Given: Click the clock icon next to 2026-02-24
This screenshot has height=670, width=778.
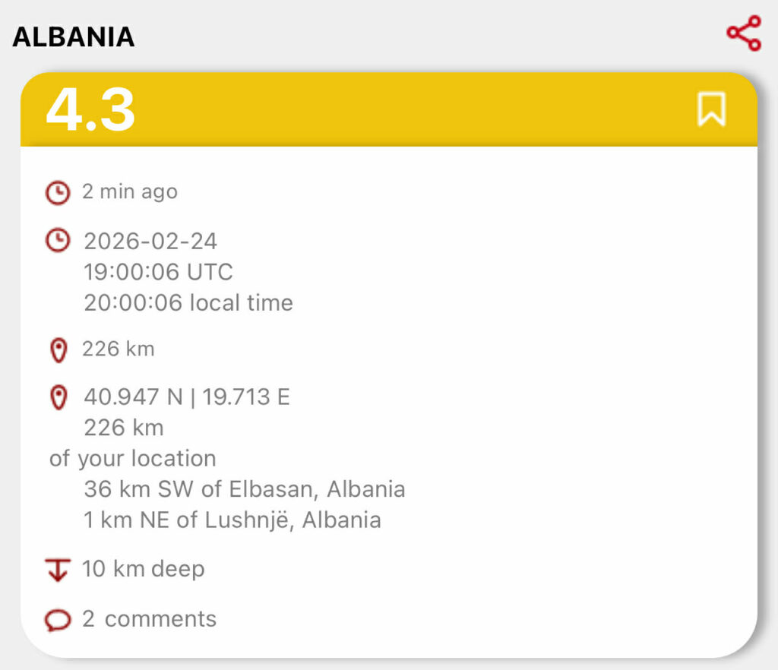Looking at the screenshot, I should 57,242.
